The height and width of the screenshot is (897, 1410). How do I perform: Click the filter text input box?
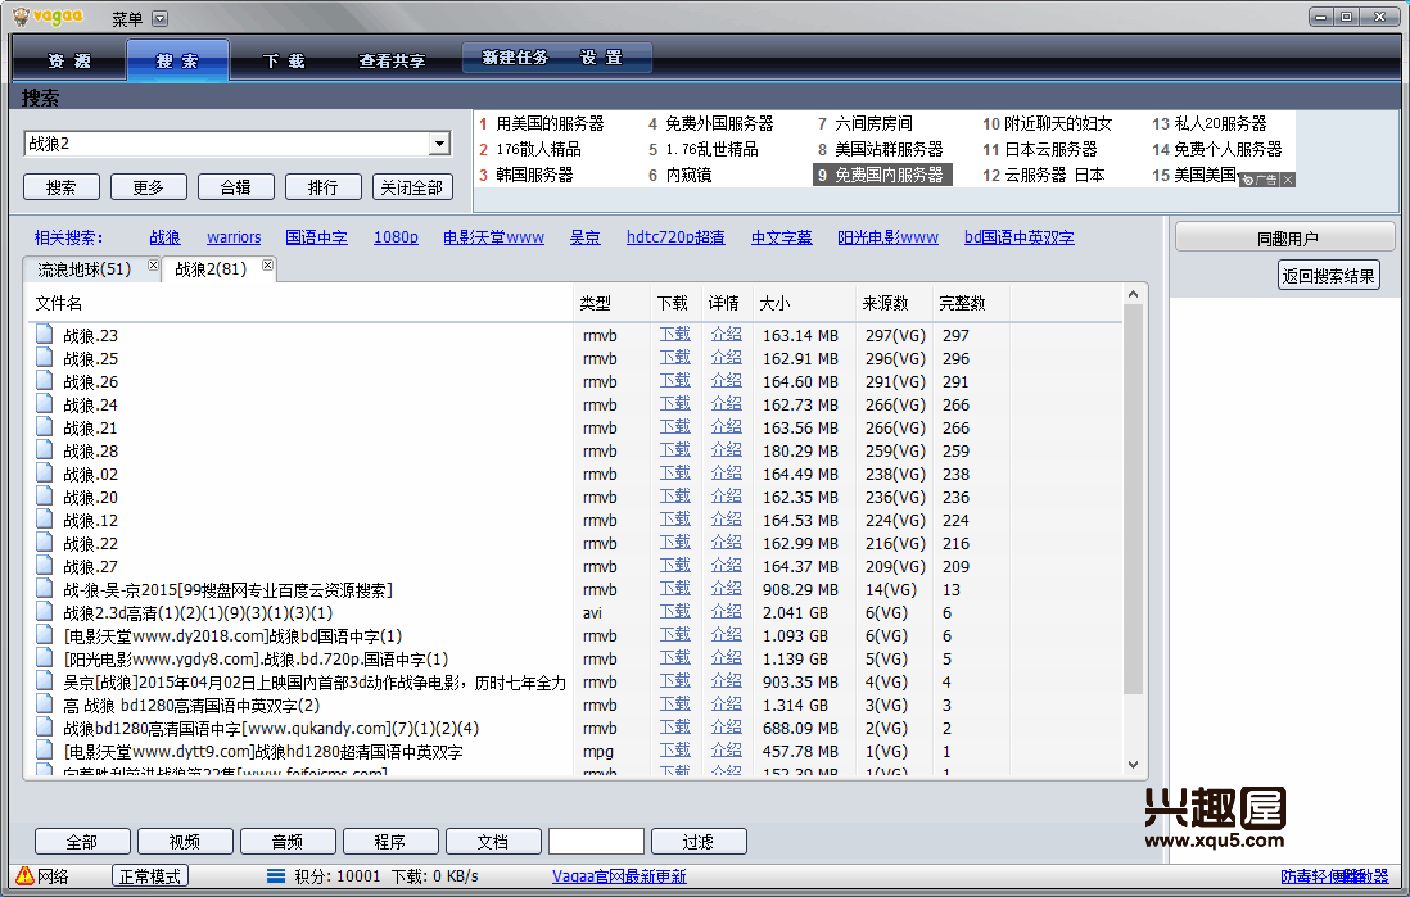click(596, 841)
